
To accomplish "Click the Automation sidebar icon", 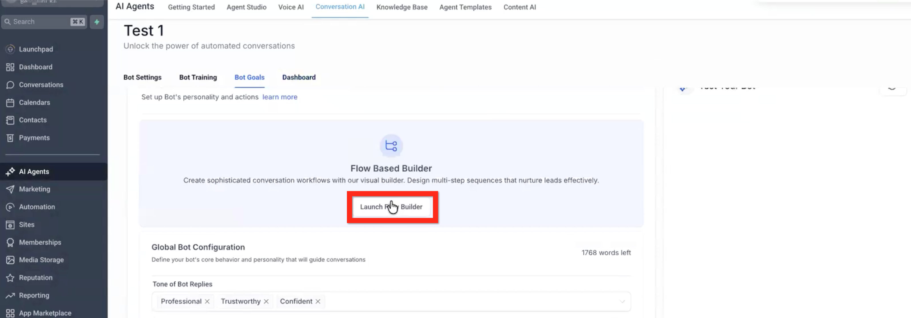I will pos(10,207).
